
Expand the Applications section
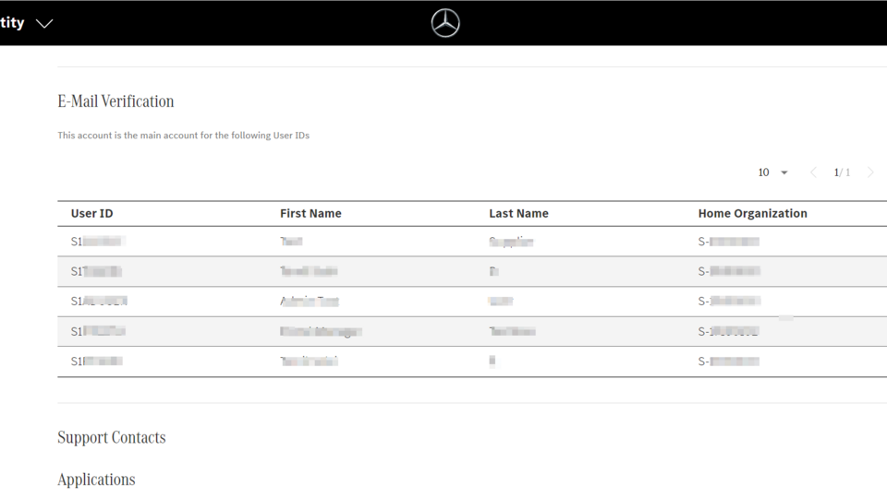pyautogui.click(x=96, y=480)
